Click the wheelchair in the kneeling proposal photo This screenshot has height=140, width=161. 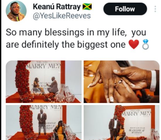coord(36,90)
